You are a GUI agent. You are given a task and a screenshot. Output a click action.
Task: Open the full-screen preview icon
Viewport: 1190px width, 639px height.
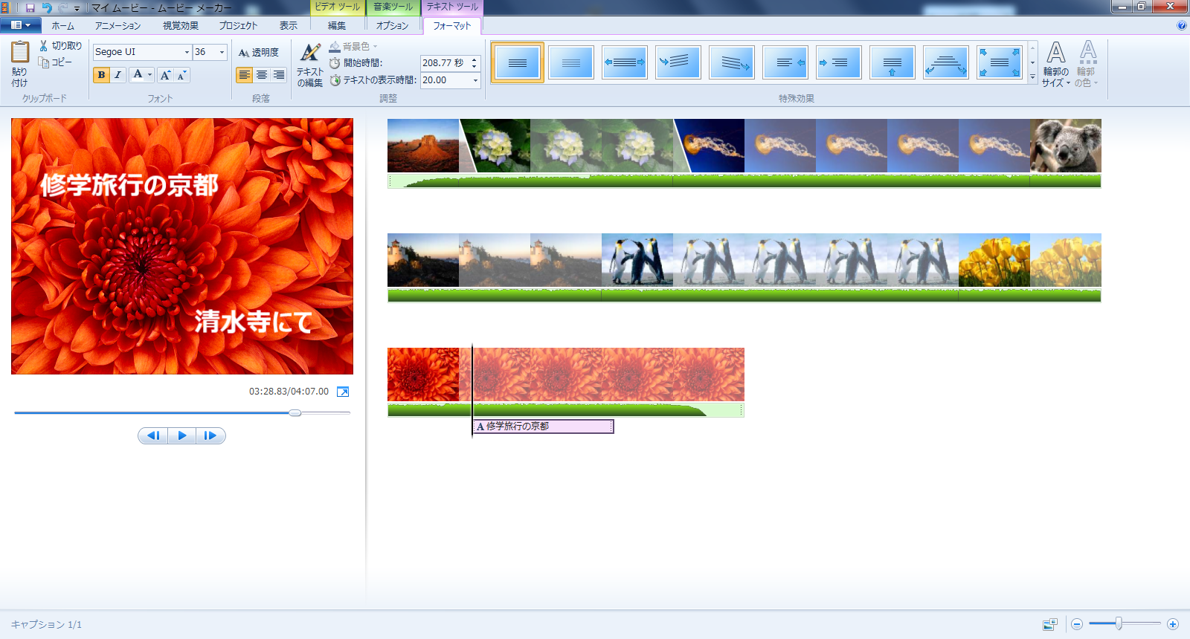343,392
